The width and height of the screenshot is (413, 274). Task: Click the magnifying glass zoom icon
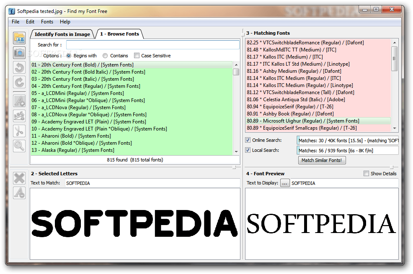(x=19, y=146)
